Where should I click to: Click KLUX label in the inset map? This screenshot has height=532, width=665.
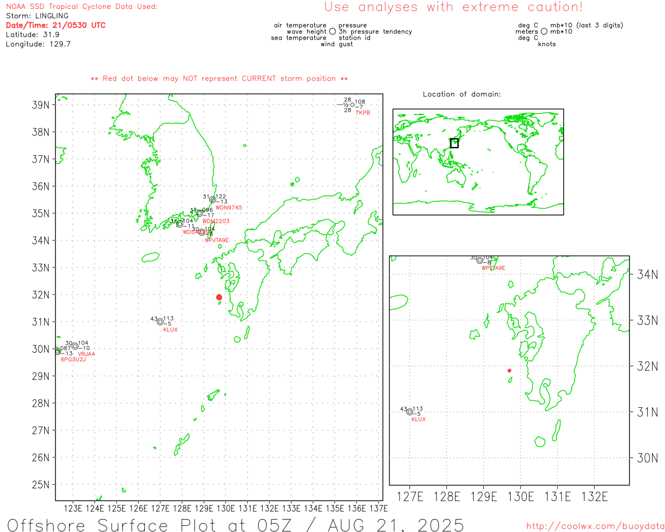(x=418, y=419)
